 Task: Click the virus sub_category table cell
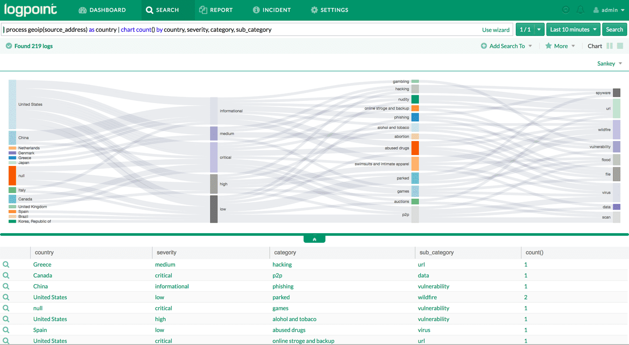point(424,330)
